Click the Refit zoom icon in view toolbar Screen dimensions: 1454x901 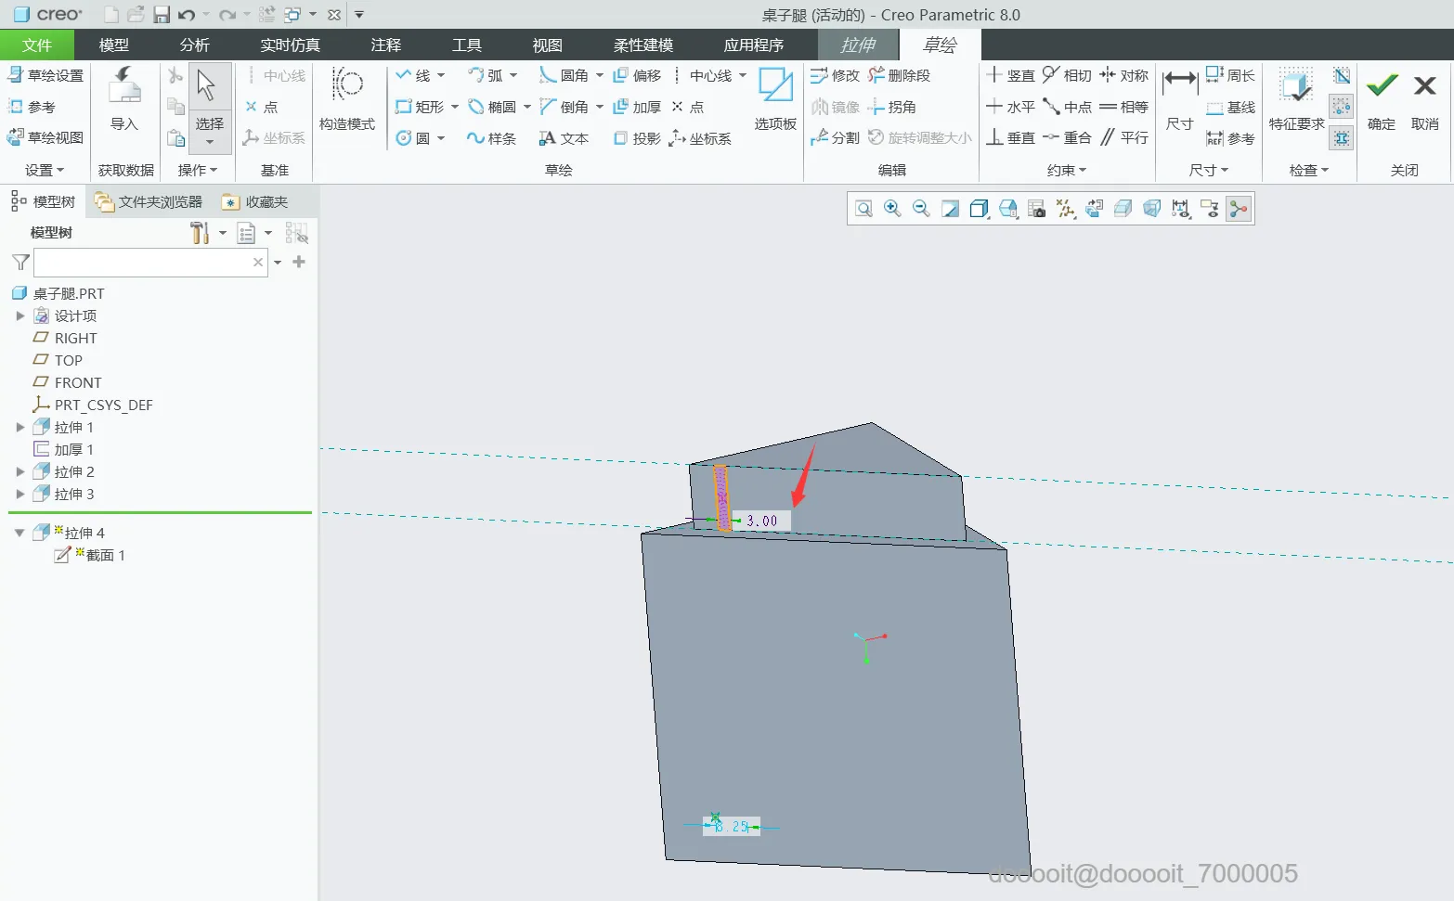[x=863, y=209]
